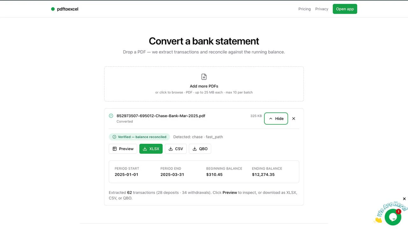Click the Add more PDFs drop area
Viewport: 408px width, 231px height.
click(204, 84)
